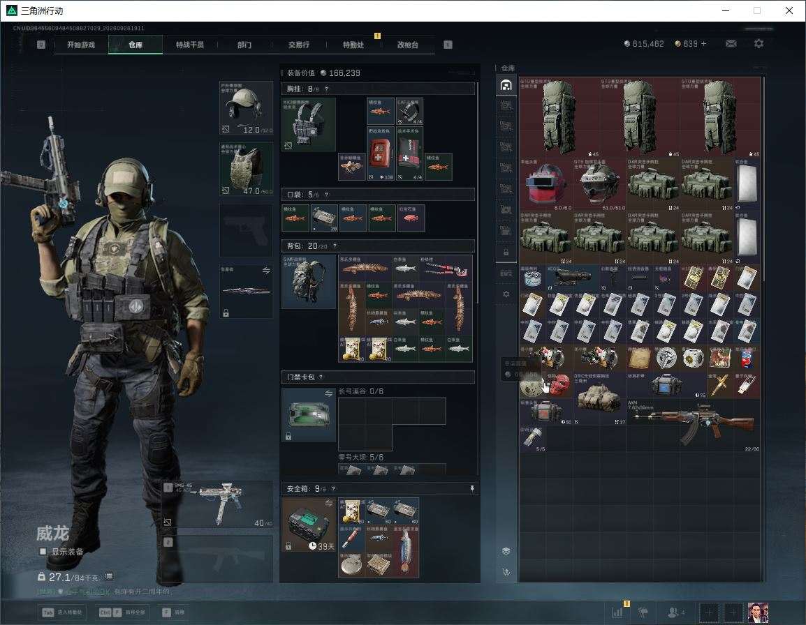806x625 pixels.
Task: Select the first GTI heavy backpack in warehouse
Action: (559, 117)
